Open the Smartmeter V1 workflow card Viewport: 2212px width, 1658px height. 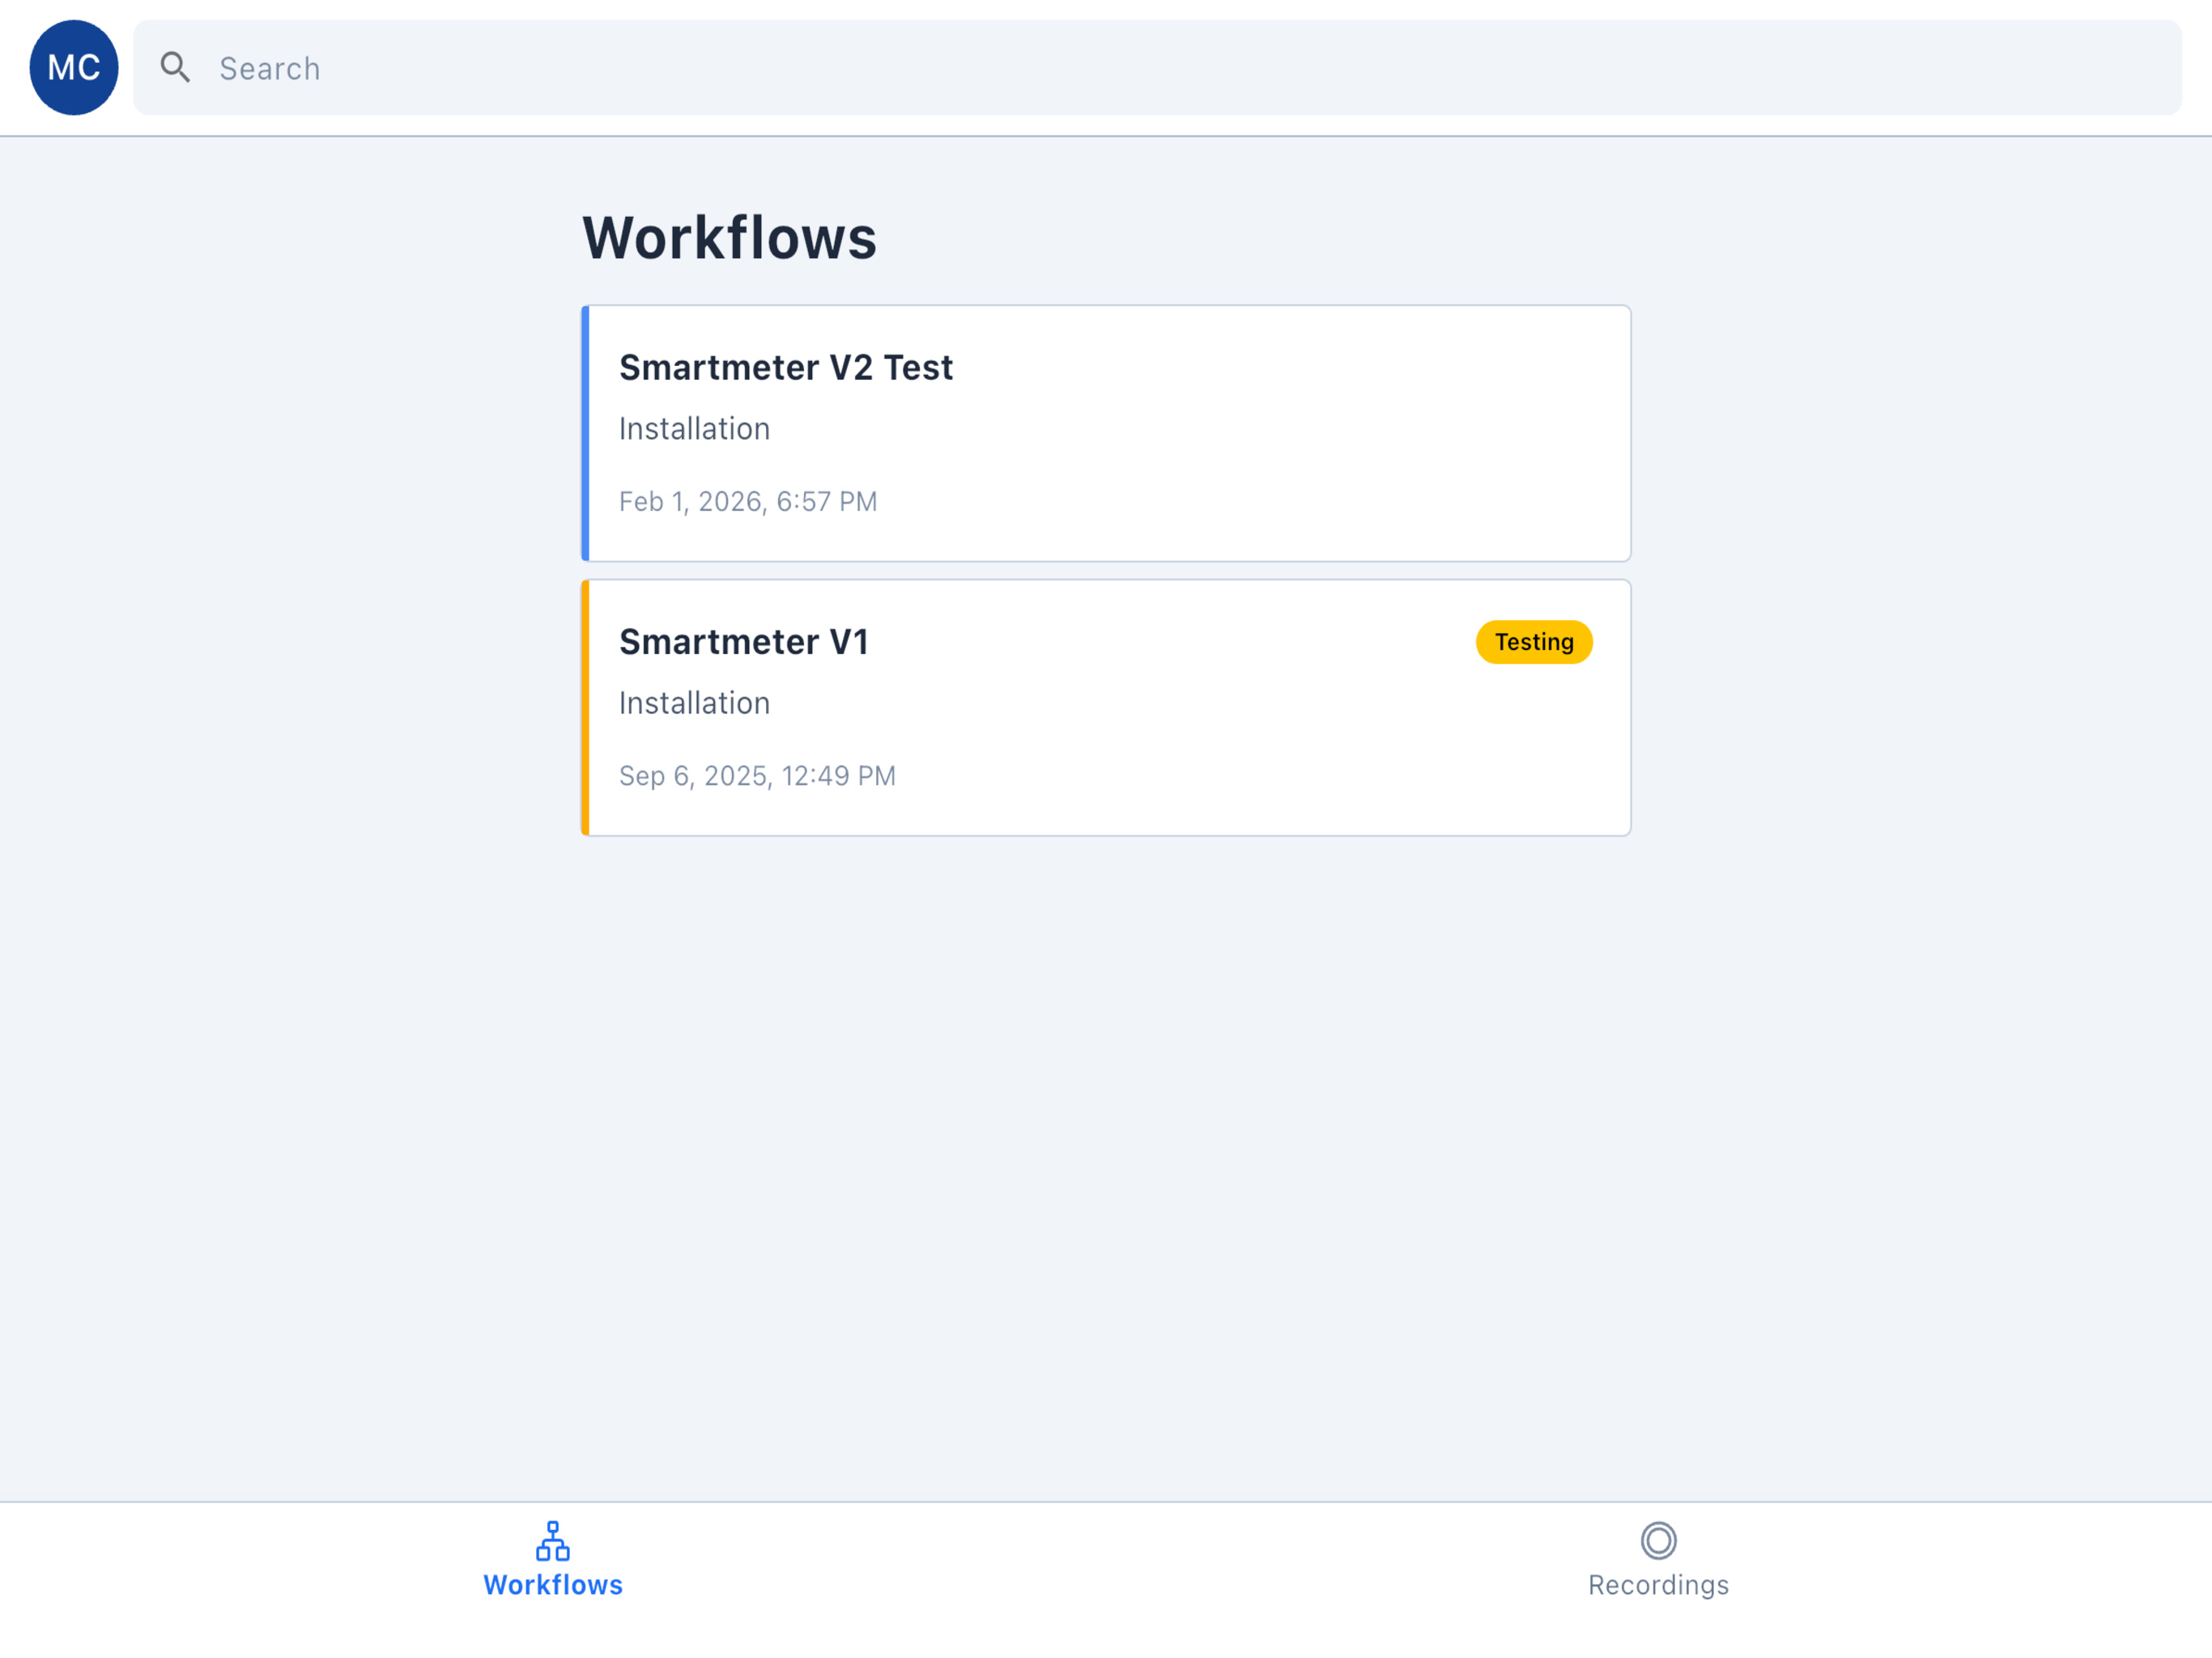[1106, 708]
